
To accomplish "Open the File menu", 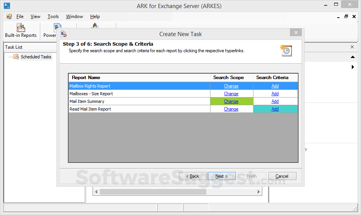I will pyautogui.click(x=20, y=17).
